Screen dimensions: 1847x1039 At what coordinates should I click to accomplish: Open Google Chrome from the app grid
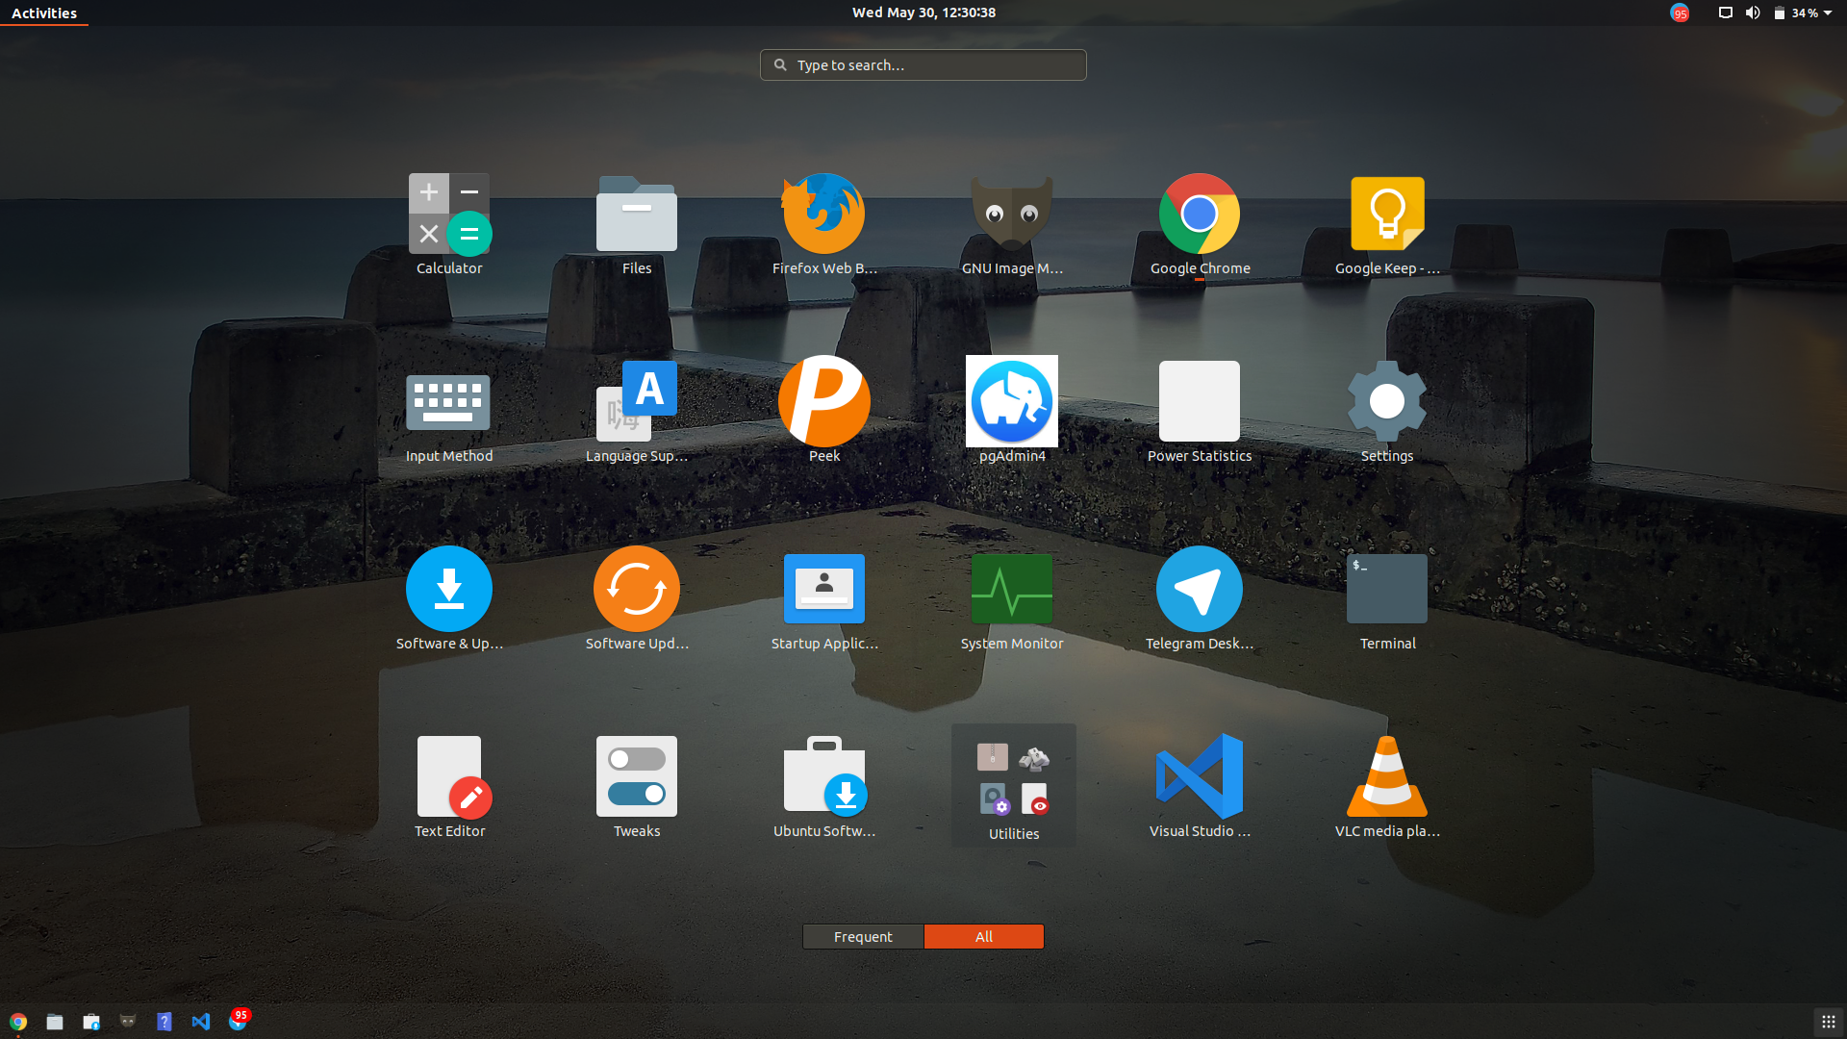[x=1200, y=225]
